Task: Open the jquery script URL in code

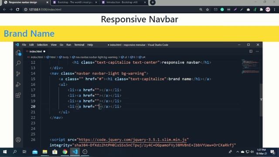Action: (x=133, y=140)
